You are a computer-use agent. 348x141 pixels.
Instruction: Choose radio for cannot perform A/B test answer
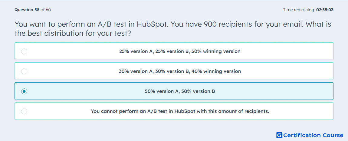[24, 111]
